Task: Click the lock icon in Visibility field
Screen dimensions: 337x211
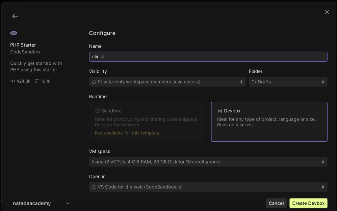Action: pos(94,82)
